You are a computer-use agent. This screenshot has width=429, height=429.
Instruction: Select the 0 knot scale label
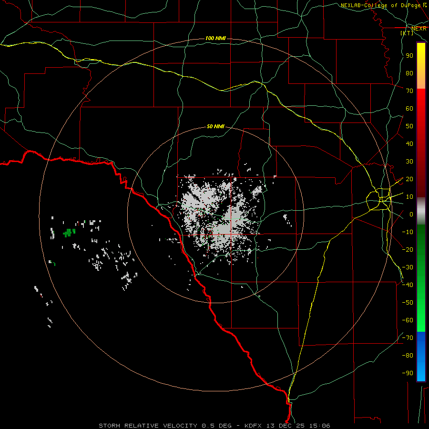411,214
